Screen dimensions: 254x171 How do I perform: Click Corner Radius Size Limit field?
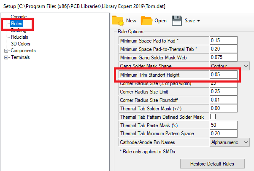pos(224,91)
